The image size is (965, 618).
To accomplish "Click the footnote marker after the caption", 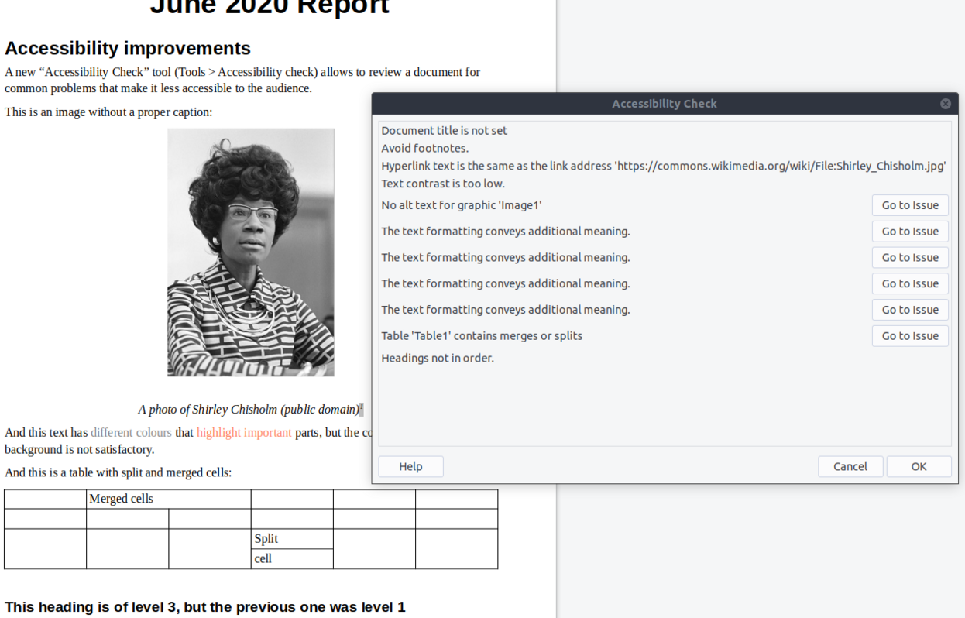I will click(362, 408).
